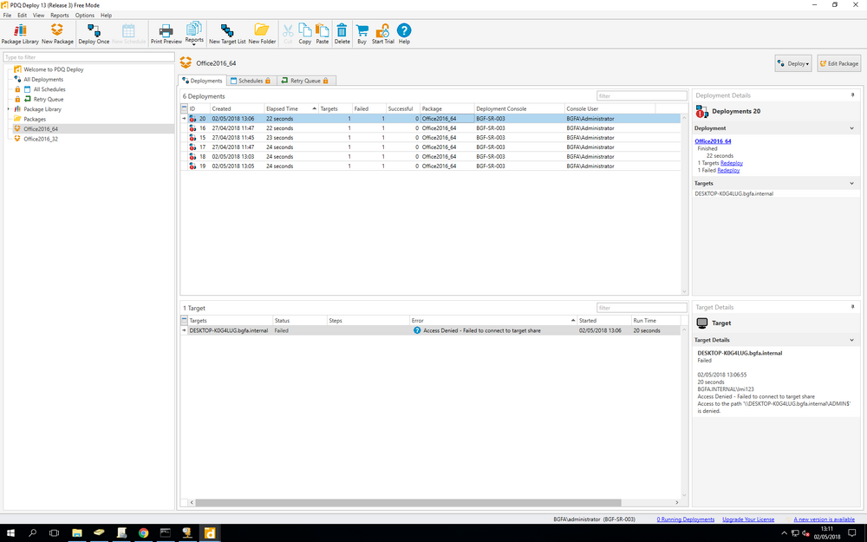Expand the Package Library tree node

pos(9,109)
